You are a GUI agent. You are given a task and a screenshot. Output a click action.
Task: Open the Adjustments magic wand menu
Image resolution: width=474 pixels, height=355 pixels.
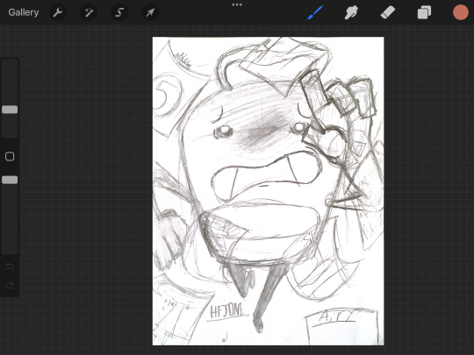(89, 12)
